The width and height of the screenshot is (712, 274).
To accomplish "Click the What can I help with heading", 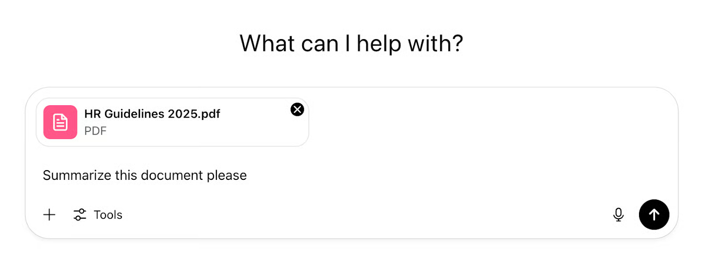I will [x=351, y=44].
